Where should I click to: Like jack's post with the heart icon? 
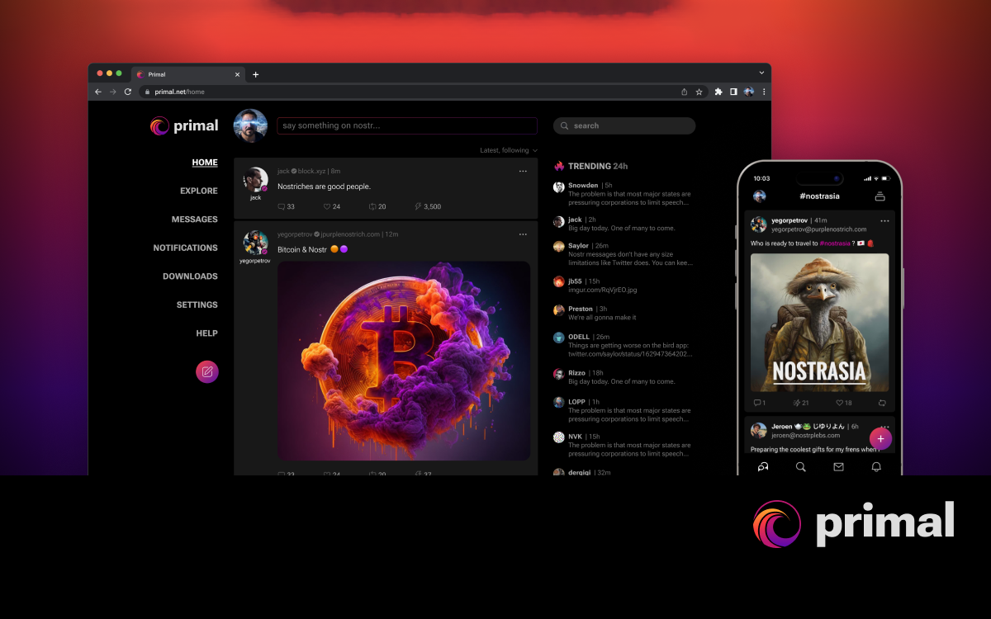pyautogui.click(x=327, y=207)
